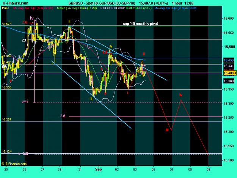Viewport: 237px width, 178px height.
Task: Click the 15,600 price axis label
Action: tap(229, 19)
